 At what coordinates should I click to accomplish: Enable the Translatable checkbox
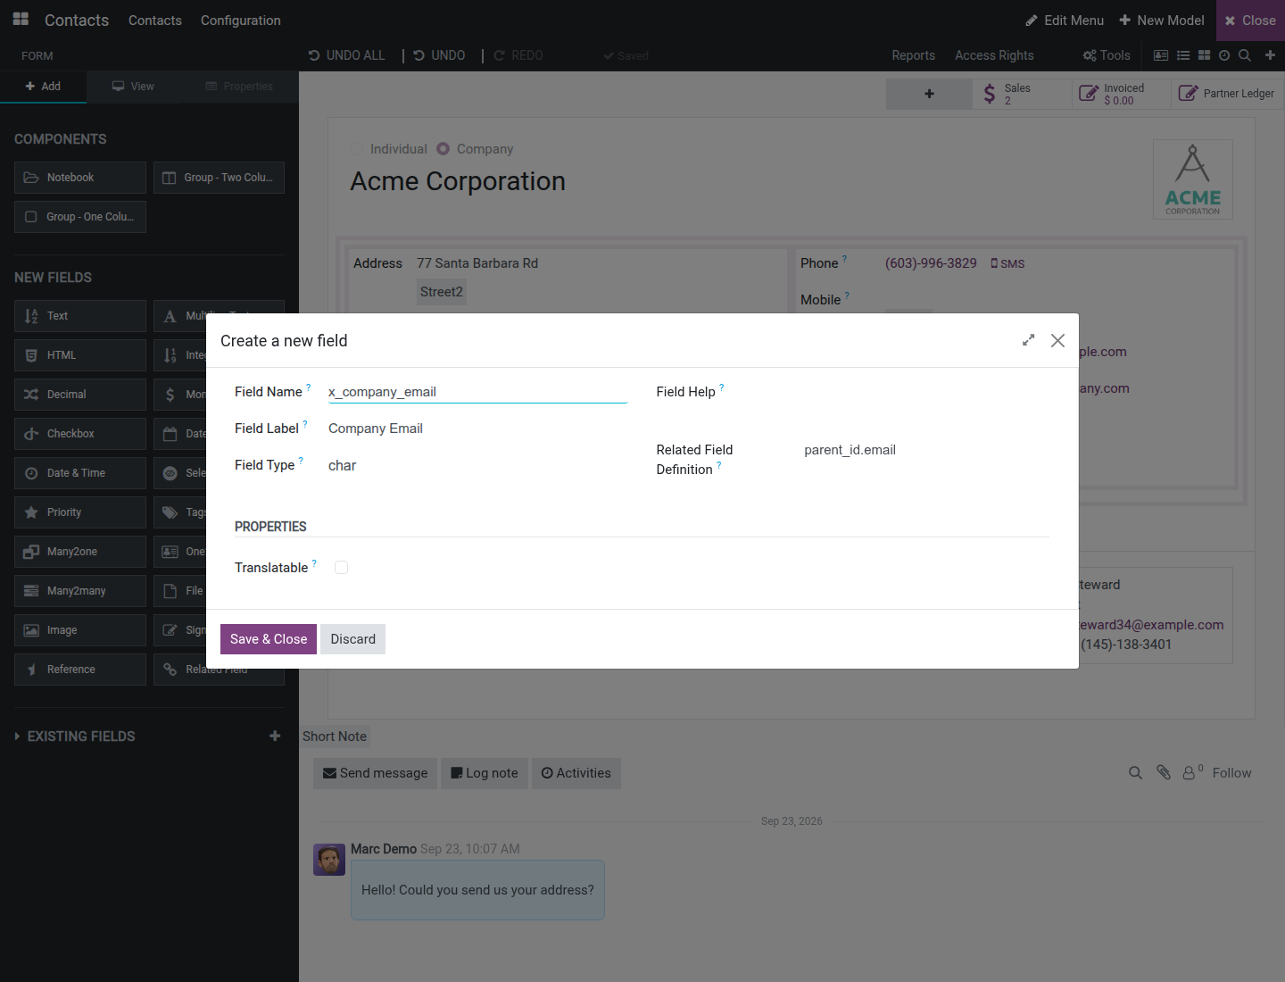(341, 568)
